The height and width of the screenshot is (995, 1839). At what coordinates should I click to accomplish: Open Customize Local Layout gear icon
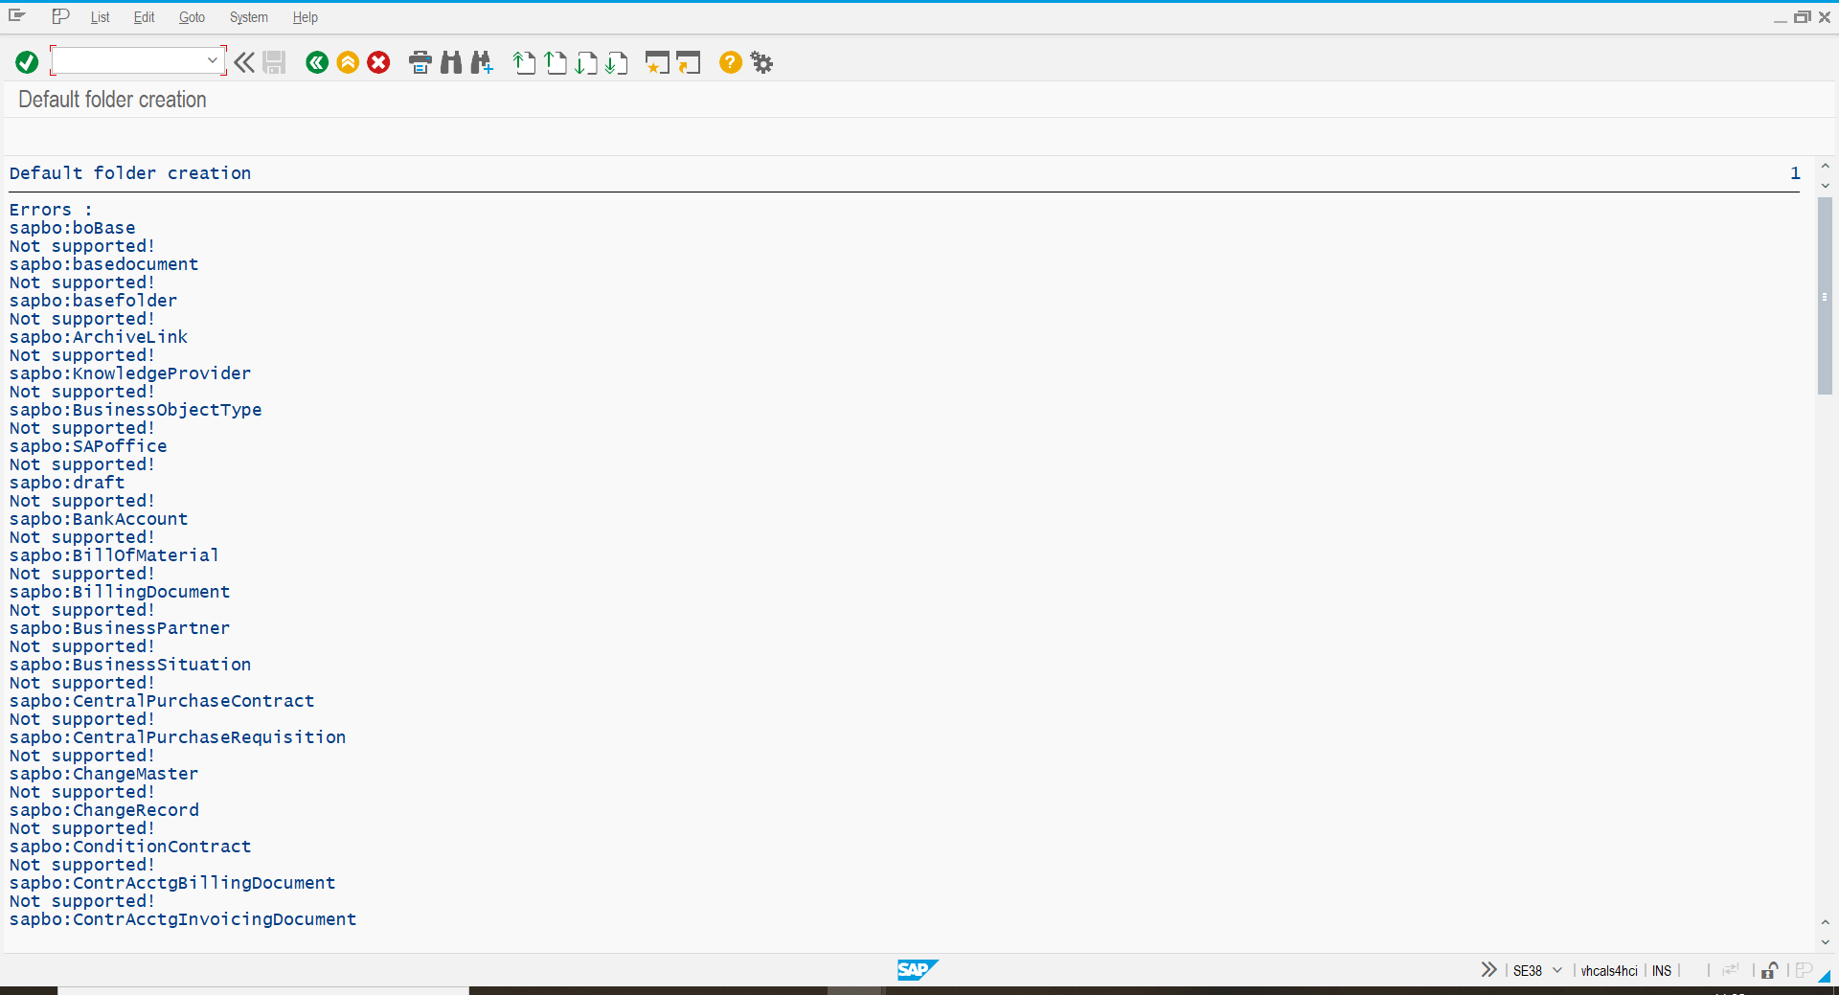(x=761, y=62)
